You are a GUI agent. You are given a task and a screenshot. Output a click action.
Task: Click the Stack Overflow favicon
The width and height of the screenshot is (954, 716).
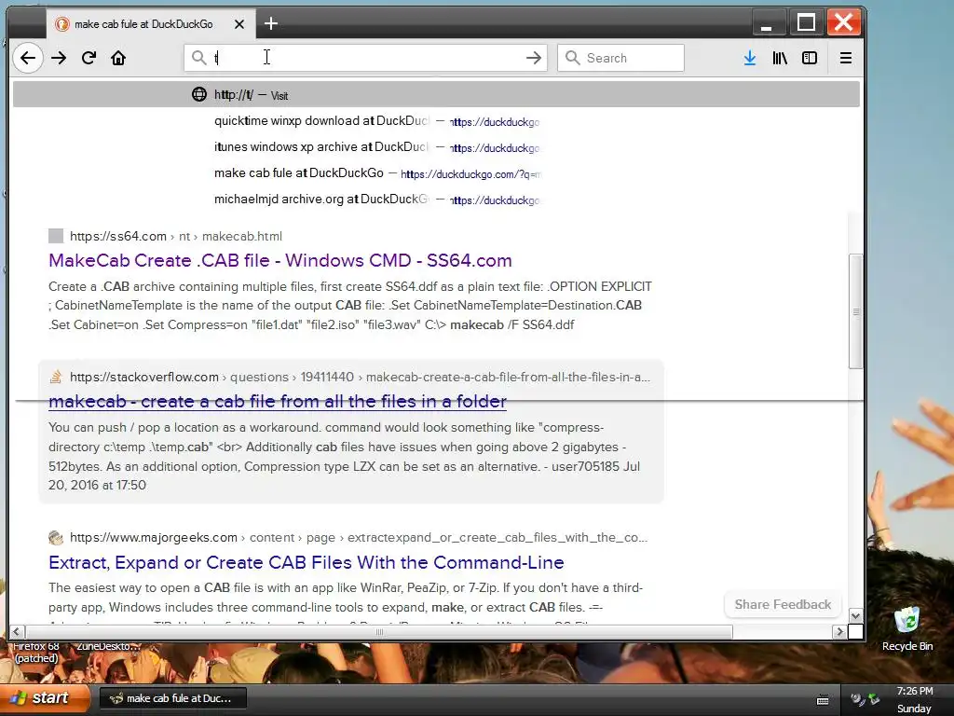pyautogui.click(x=55, y=377)
